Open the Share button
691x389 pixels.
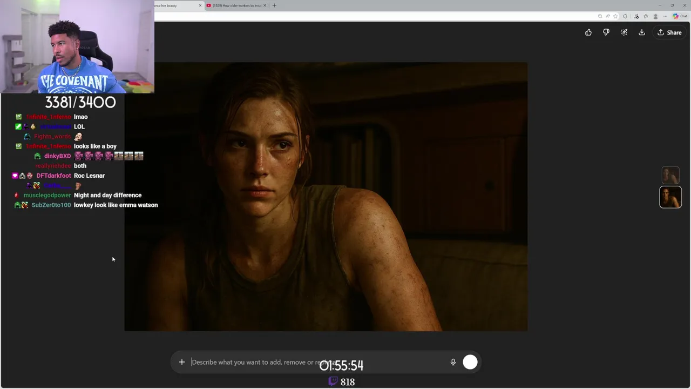tap(669, 32)
